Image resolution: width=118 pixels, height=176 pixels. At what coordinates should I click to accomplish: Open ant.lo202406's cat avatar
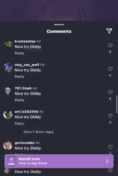[x=8, y=115]
